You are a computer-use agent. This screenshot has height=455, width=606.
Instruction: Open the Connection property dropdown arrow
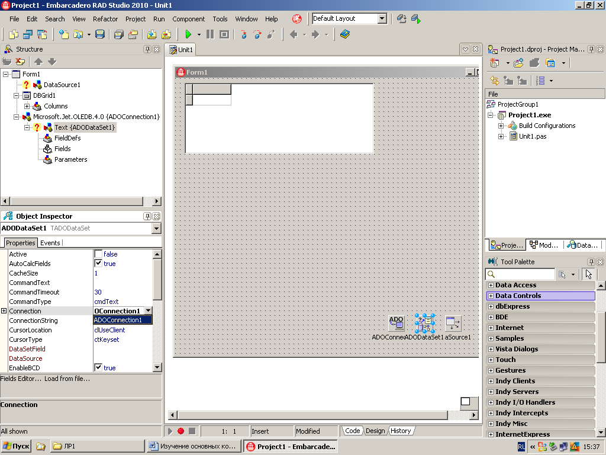click(148, 310)
